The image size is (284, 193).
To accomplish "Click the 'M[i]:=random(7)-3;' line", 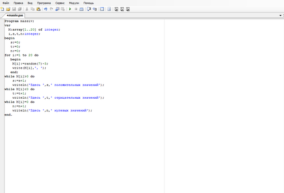I will pyautogui.click(x=30, y=64).
